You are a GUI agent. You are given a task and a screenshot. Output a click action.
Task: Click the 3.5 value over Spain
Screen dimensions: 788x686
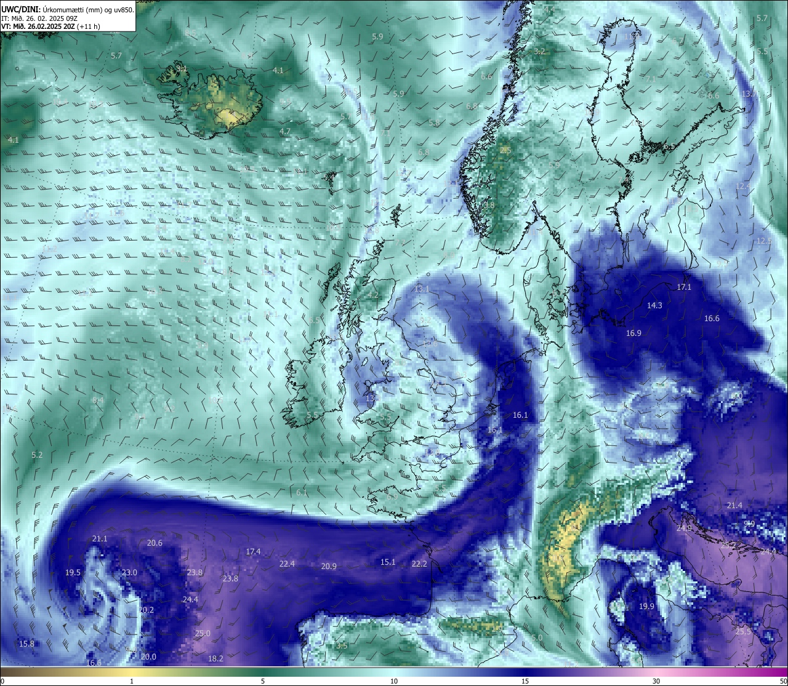pos(342,646)
